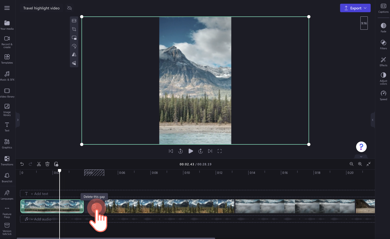This screenshot has height=239, width=390.
Task: Open the Templates panel
Action: 7,59
